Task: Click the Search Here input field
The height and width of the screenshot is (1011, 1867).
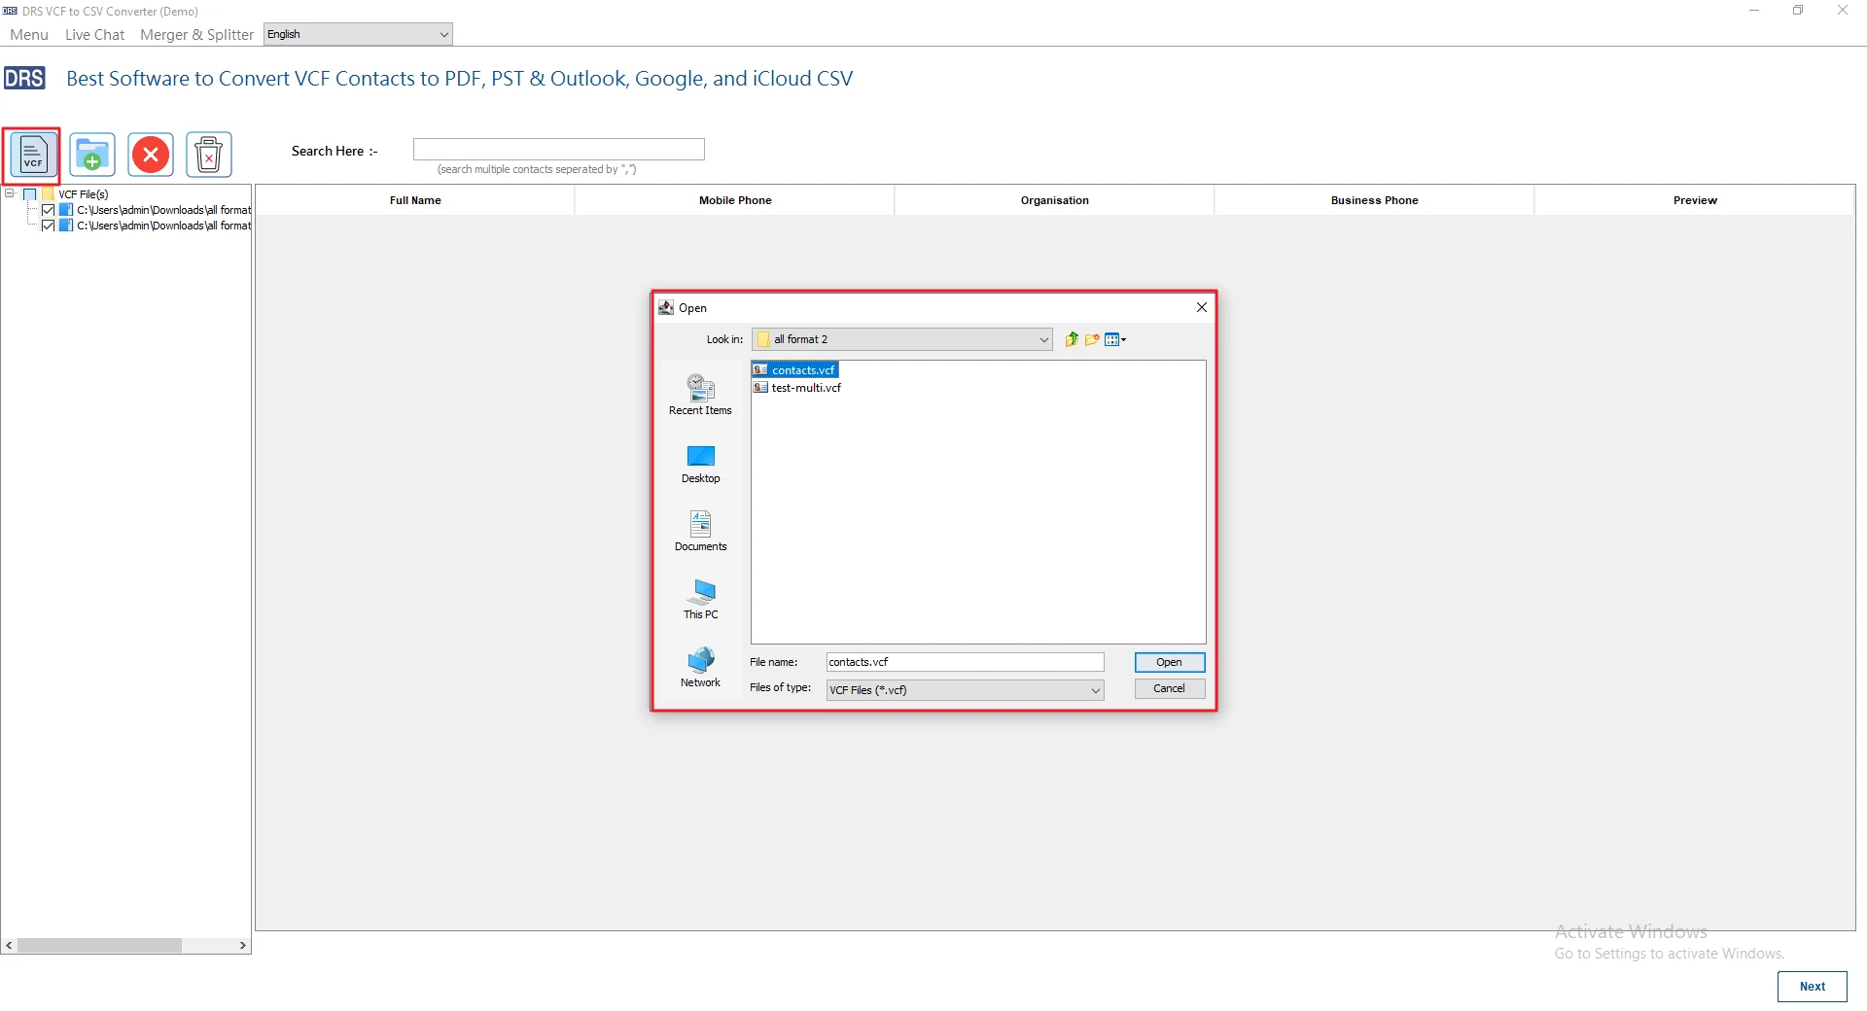Action: 558,149
